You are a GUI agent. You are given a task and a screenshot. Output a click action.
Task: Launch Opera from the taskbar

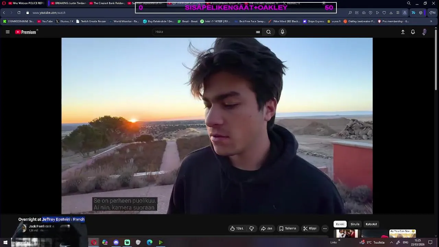[94, 243]
